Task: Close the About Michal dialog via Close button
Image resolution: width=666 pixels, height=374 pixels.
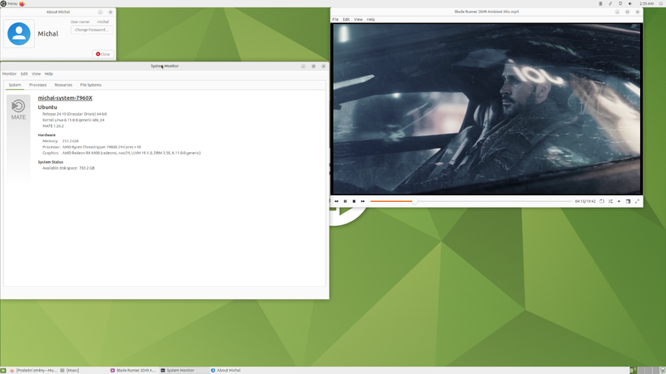Action: (x=102, y=54)
